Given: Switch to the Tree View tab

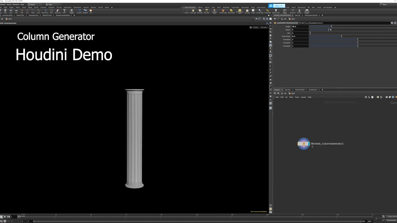Looking at the screenshot, I should click(x=287, y=90).
